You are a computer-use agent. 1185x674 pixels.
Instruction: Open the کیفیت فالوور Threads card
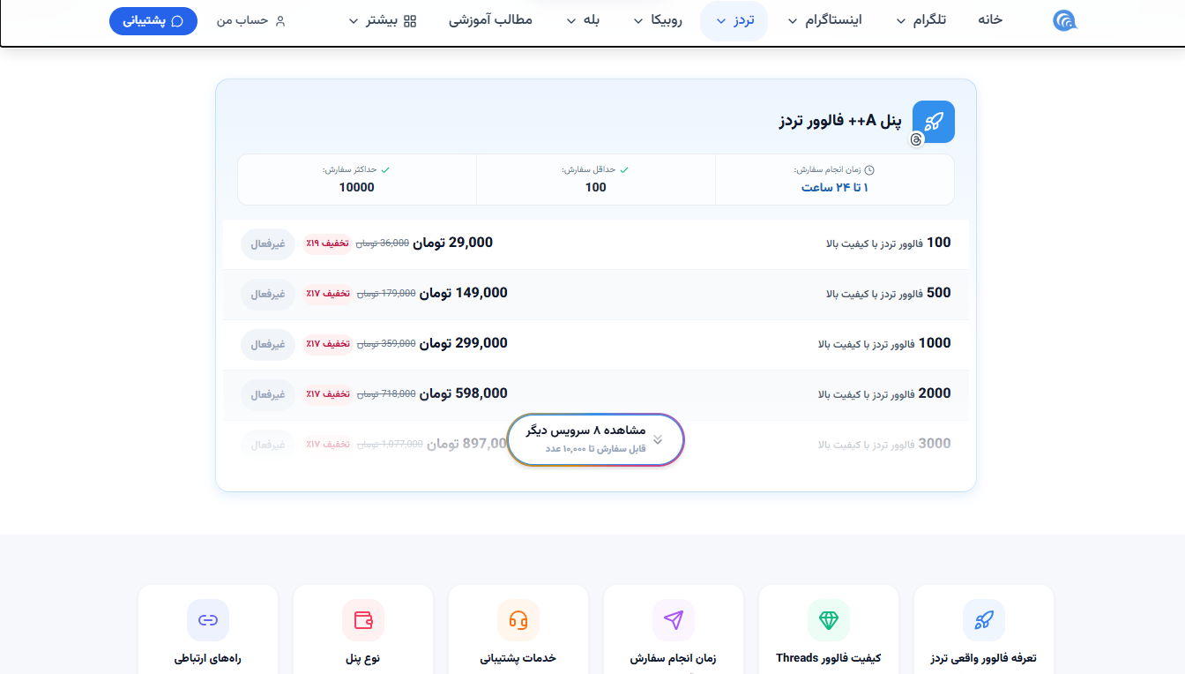click(829, 629)
